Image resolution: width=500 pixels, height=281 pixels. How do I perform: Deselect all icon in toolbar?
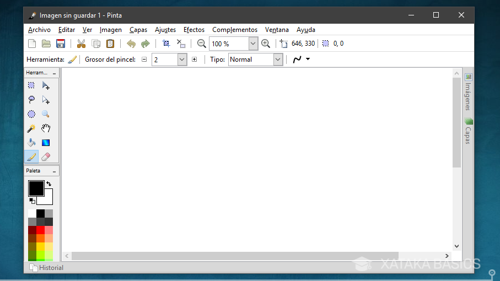181,44
